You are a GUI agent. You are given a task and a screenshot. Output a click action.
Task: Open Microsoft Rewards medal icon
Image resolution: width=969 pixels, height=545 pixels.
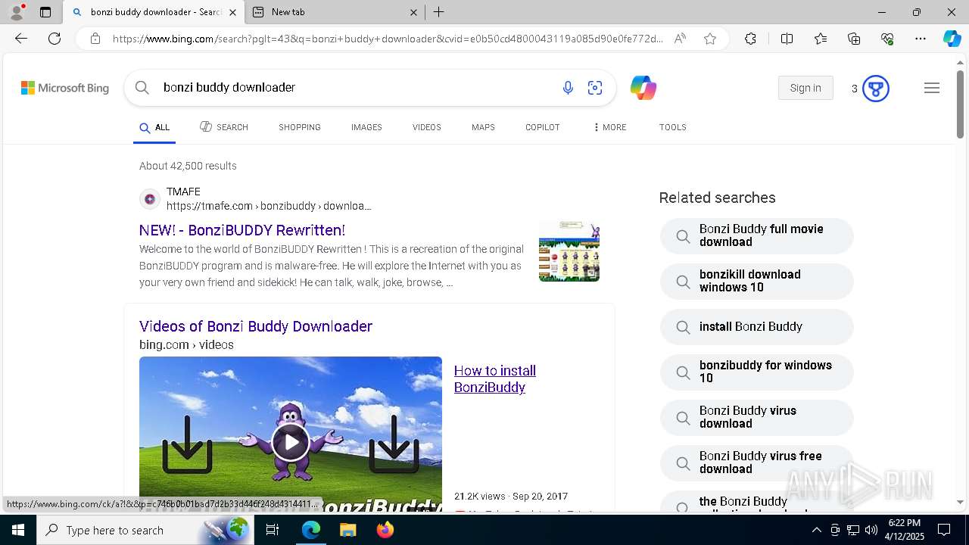click(x=876, y=89)
